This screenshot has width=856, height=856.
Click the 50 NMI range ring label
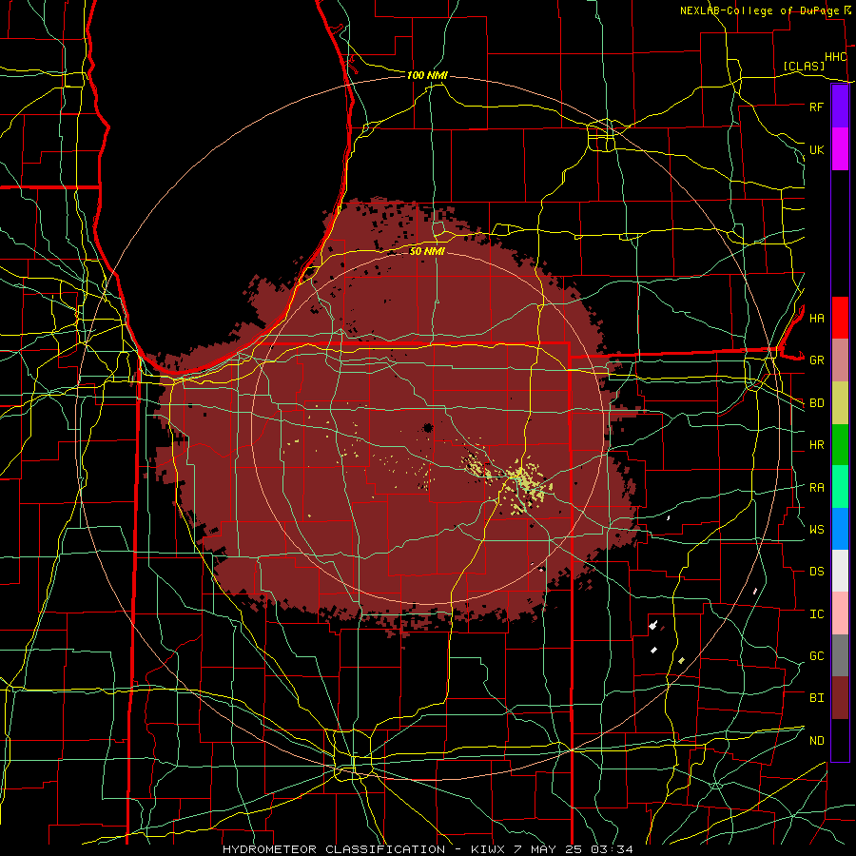(427, 252)
